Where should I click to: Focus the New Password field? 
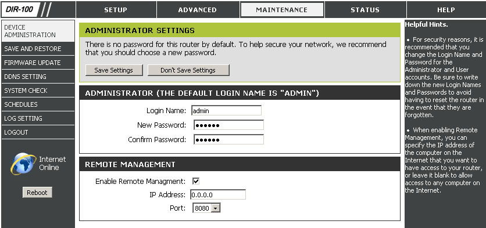[x=228, y=125]
